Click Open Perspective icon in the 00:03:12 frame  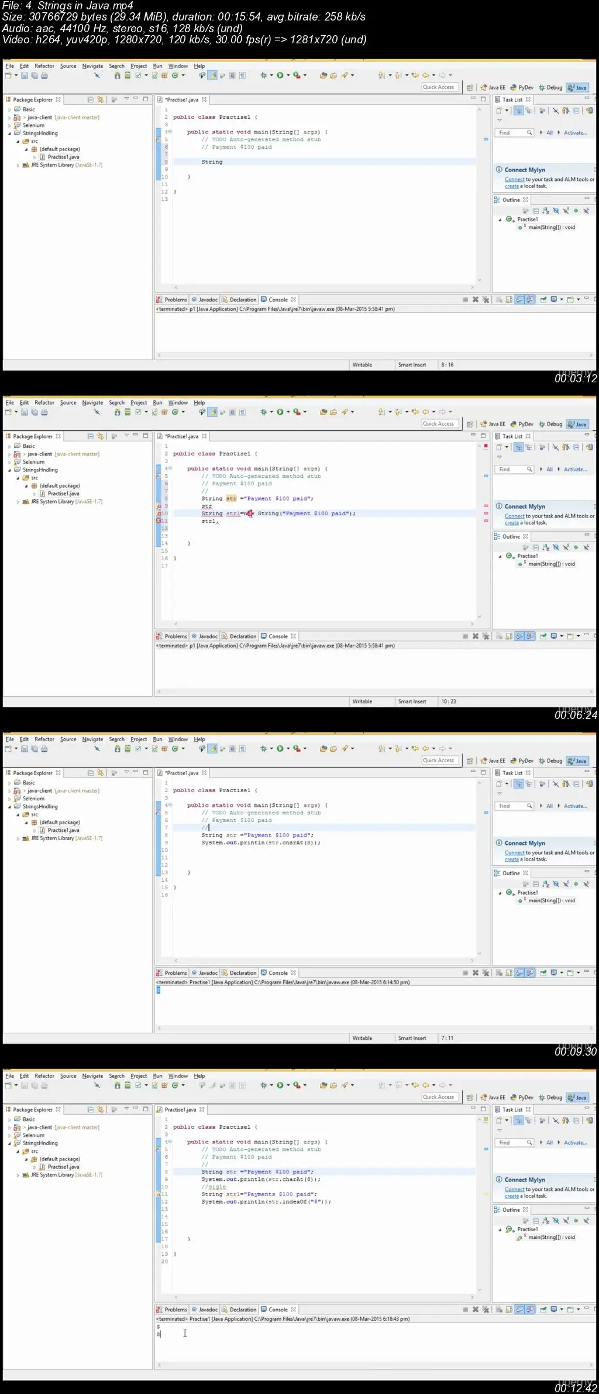pos(470,88)
